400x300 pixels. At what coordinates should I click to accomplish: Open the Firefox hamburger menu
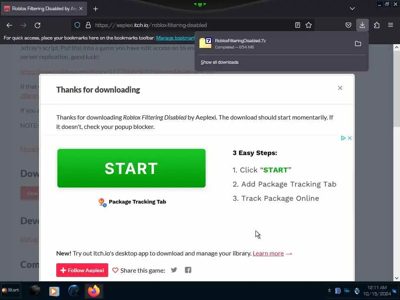pos(390,25)
